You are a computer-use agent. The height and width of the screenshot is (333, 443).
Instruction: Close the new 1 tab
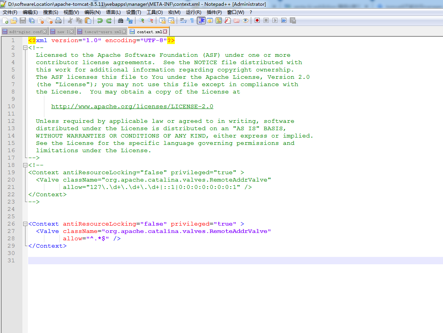[x=72, y=32]
